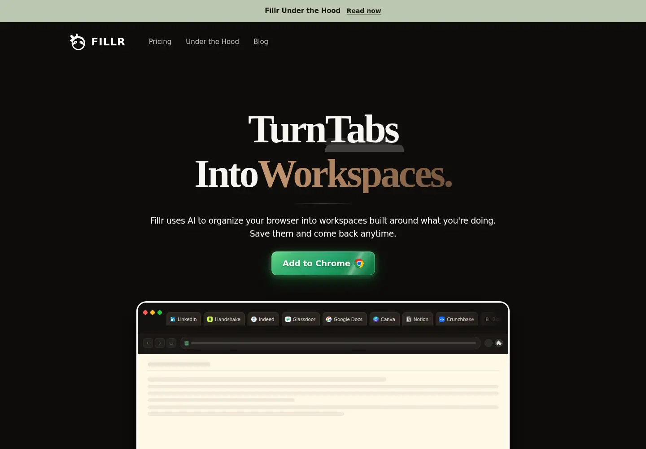646x449 pixels.
Task: Reload using the mockup browser's refresh icon
Action: click(x=171, y=343)
